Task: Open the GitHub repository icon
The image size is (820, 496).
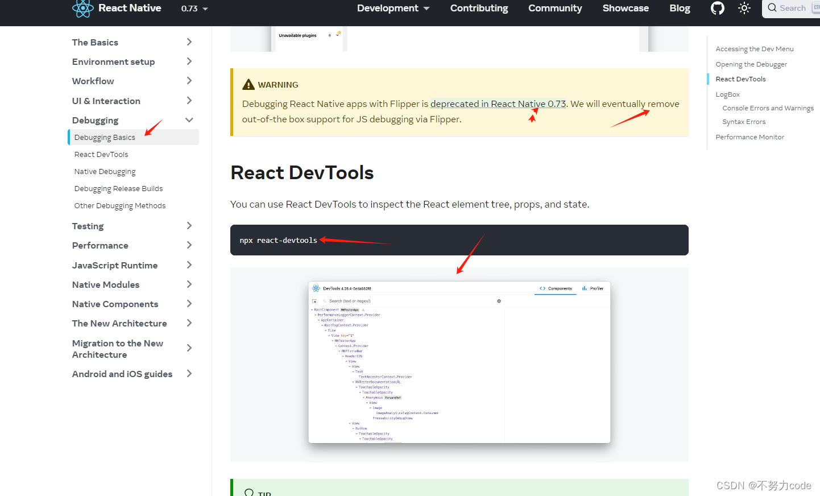Action: point(718,8)
